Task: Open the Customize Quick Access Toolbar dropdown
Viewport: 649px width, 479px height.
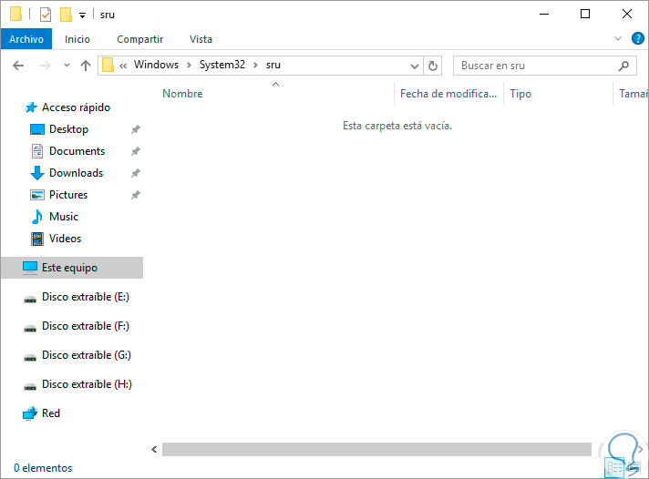Action: (x=82, y=15)
